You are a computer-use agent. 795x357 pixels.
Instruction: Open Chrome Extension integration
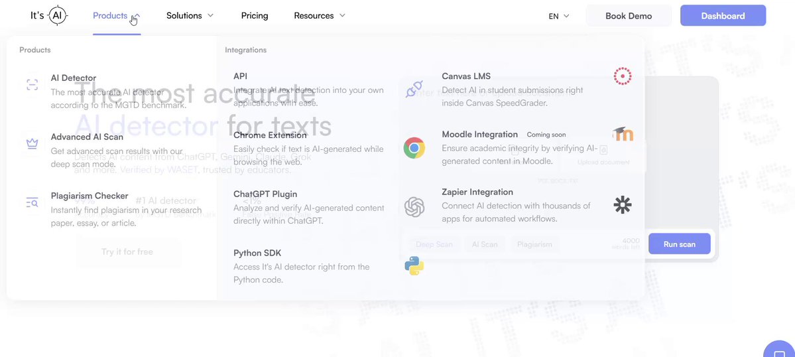click(271, 135)
